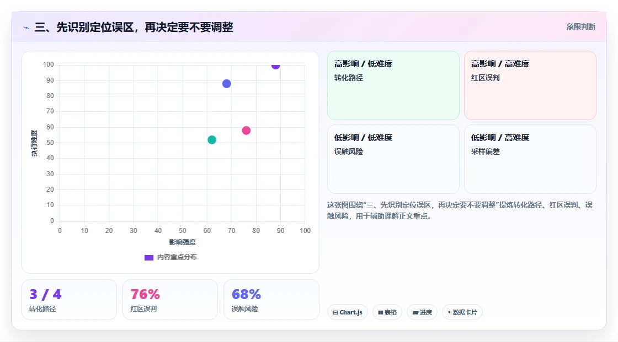The width and height of the screenshot is (618, 342).
Task: Click the pink scatter data point
Action: pos(246,131)
